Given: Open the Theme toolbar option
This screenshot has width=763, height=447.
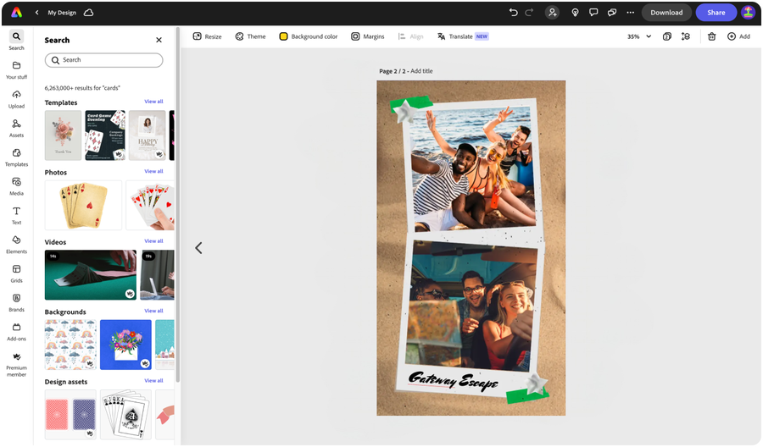Looking at the screenshot, I should (251, 36).
